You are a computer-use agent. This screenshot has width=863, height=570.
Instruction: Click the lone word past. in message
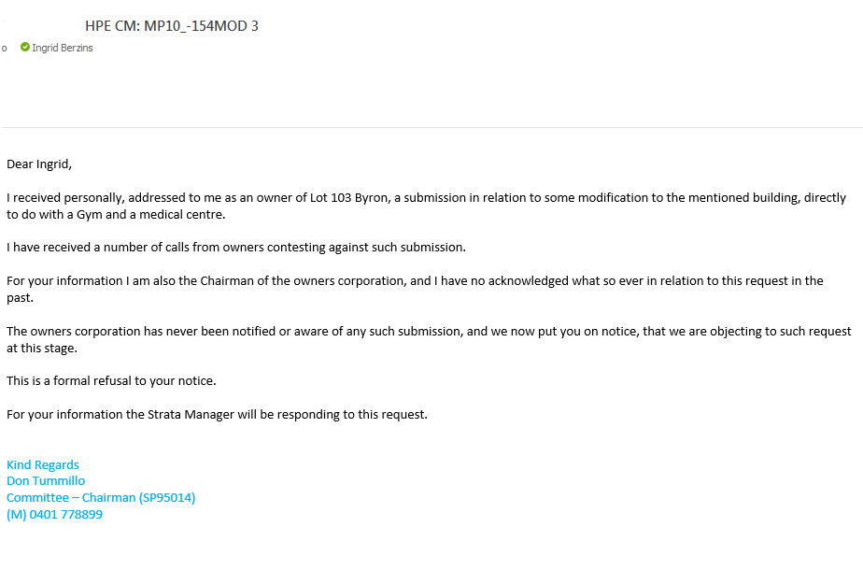click(20, 298)
